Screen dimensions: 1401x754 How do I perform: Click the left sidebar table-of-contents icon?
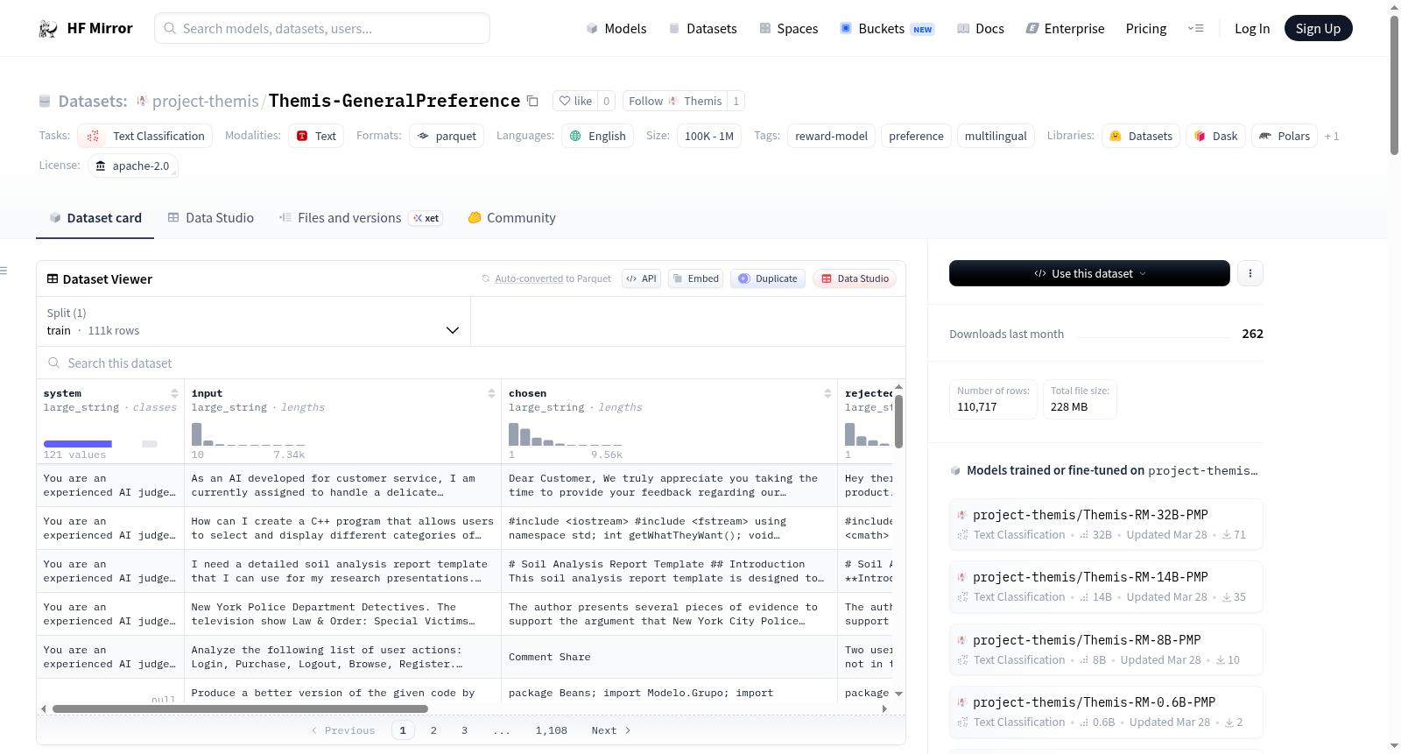coord(4,271)
